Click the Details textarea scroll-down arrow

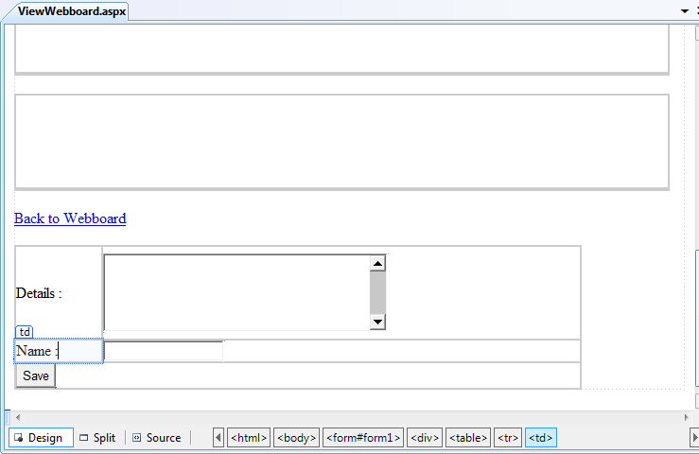click(x=377, y=322)
